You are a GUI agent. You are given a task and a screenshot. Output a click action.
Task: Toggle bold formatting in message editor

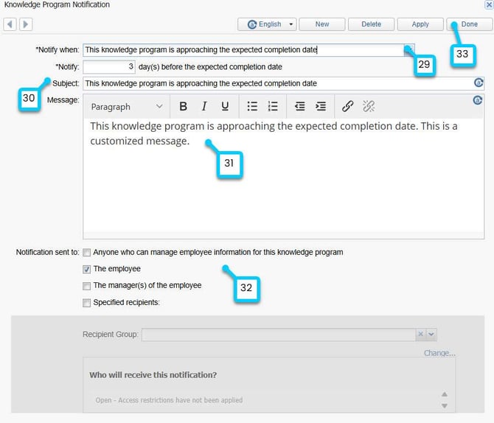click(x=183, y=107)
